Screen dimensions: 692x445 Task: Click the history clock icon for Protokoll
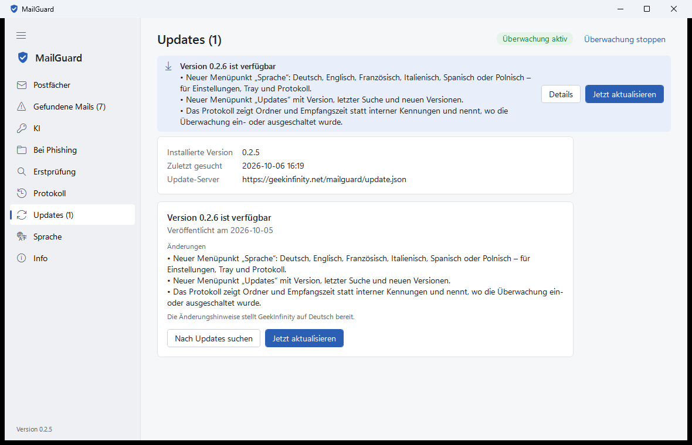point(22,193)
